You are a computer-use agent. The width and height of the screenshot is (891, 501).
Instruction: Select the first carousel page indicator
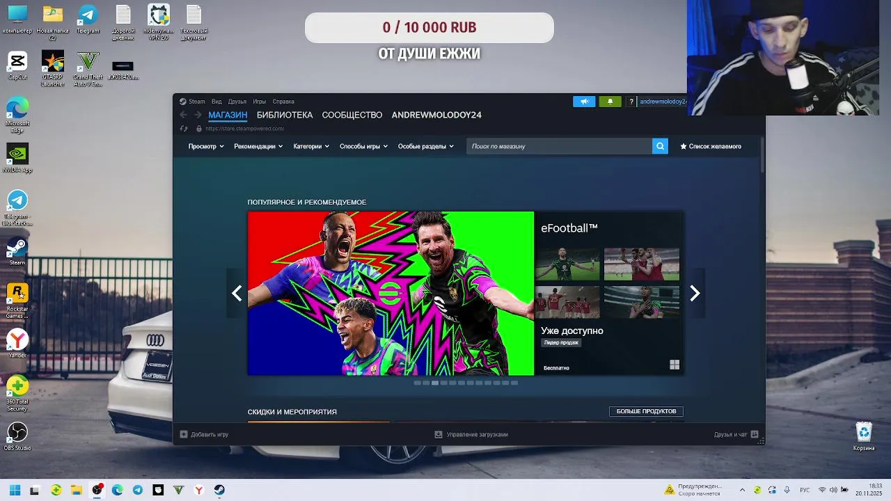pyautogui.click(x=417, y=383)
